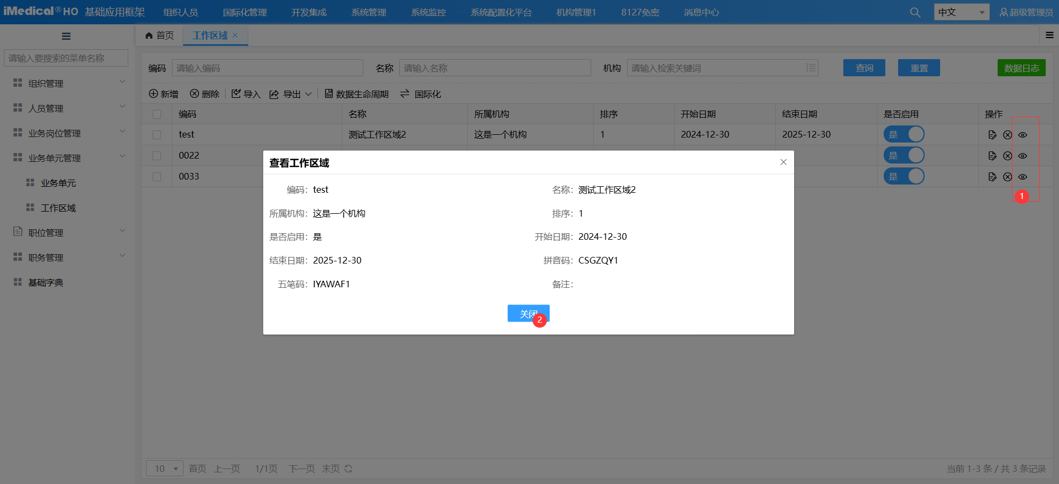Click the green 数据日志 button
Viewport: 1059px width, 484px height.
(1021, 68)
